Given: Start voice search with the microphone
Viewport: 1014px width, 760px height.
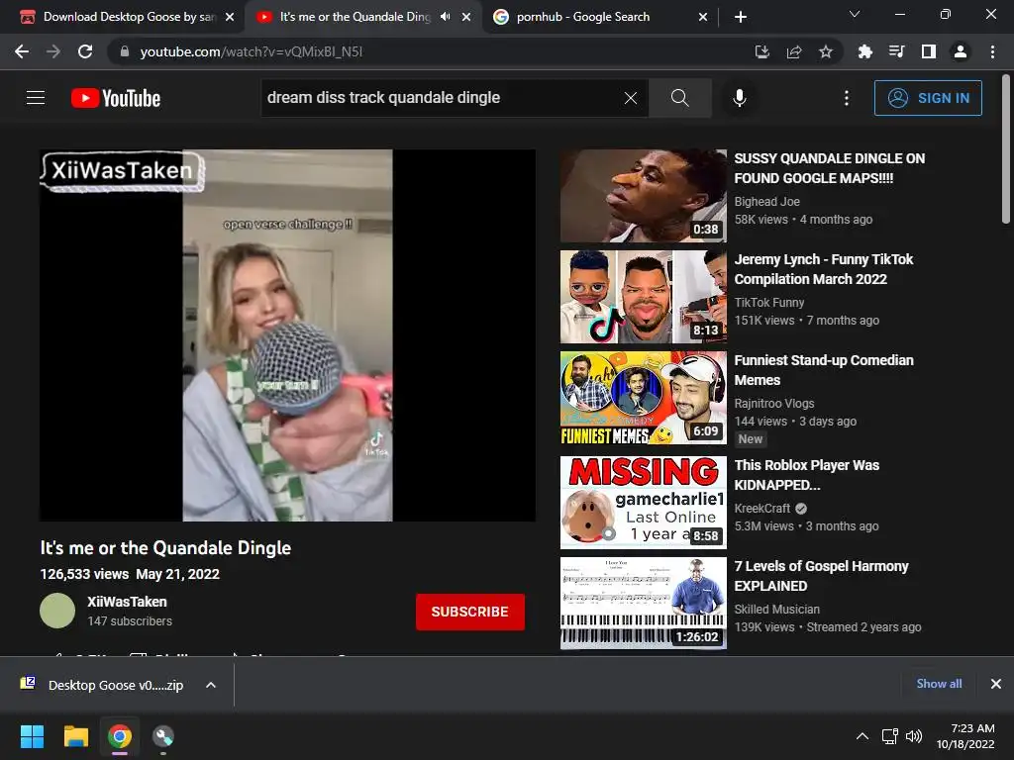Looking at the screenshot, I should tap(740, 98).
